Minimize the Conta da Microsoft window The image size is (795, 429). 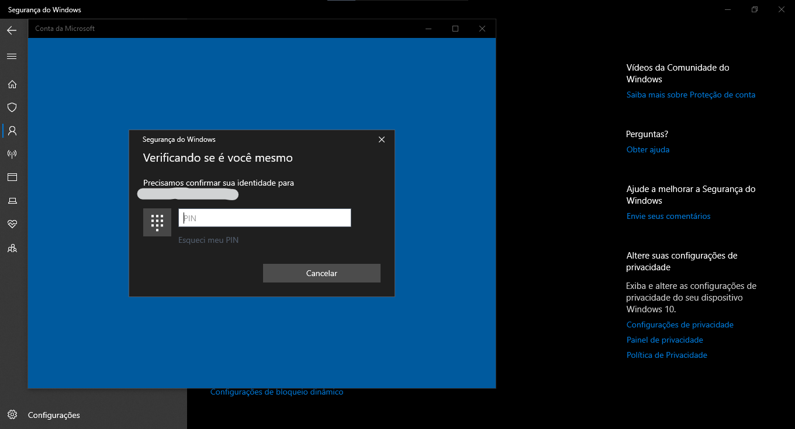point(428,29)
